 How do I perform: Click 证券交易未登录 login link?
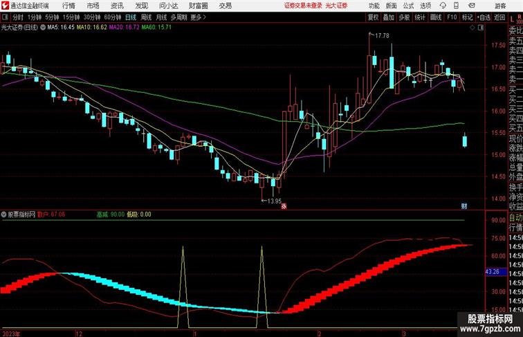303,6
